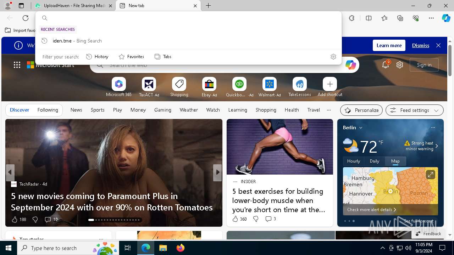Screen dimensions: 454x255
Task: Show more feed categories with ellipsis
Action: tap(329, 110)
